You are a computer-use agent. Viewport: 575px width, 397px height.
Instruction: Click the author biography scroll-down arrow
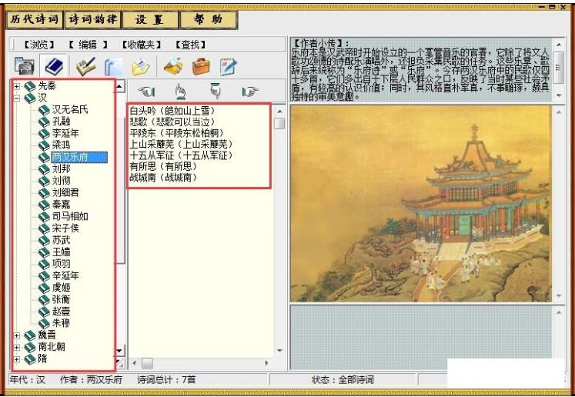(x=559, y=95)
